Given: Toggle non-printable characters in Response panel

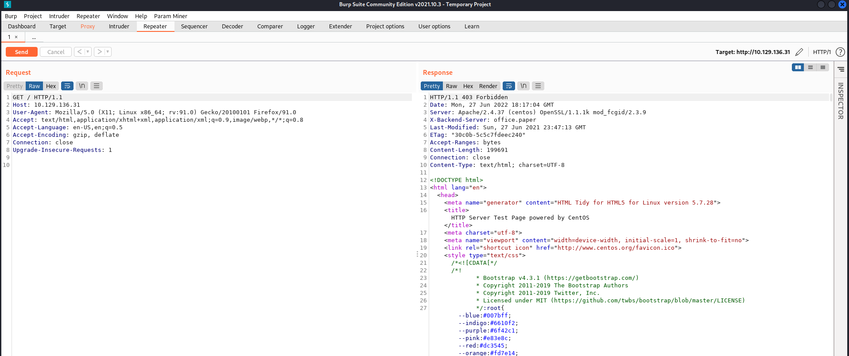Looking at the screenshot, I should [x=523, y=86].
